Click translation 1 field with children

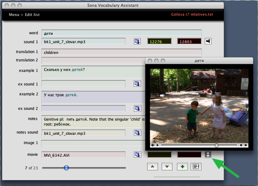pos(121,52)
